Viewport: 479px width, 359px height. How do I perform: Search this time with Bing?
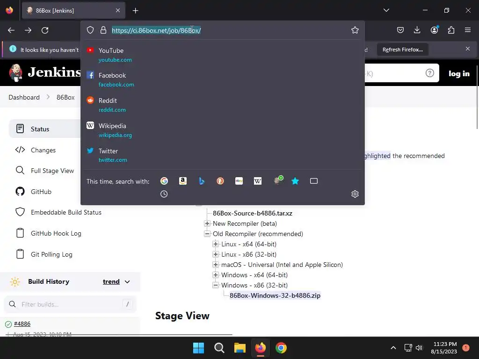[x=202, y=181]
